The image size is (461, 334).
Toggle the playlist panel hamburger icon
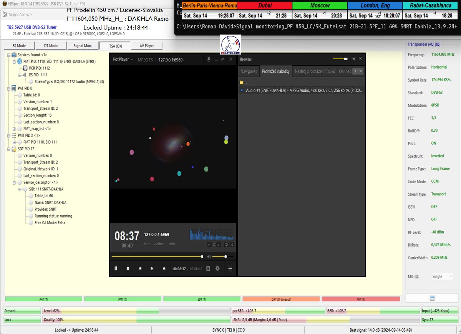coord(230,268)
